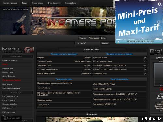
Task: Open Мониторинг серверов in sidebar Menu
Action: pos(11,88)
